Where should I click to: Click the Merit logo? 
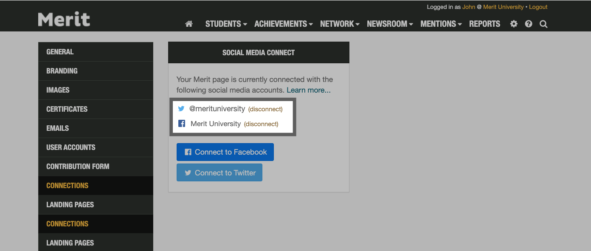point(64,19)
